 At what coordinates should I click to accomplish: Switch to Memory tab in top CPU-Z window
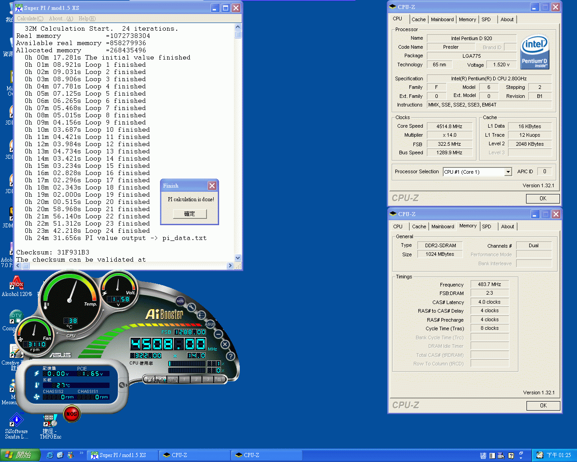467,19
